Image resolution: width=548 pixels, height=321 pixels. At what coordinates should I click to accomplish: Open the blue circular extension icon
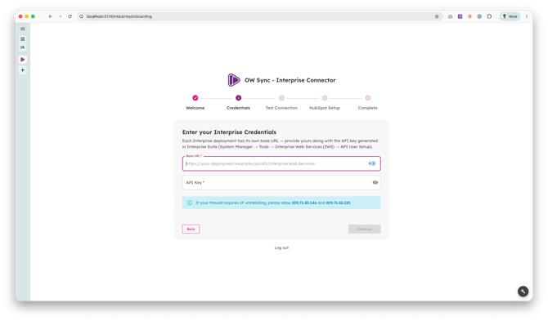pos(479,16)
